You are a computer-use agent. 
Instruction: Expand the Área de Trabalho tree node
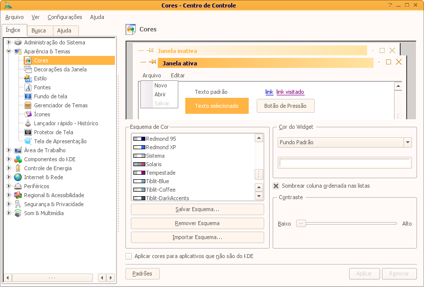pyautogui.click(x=8, y=150)
